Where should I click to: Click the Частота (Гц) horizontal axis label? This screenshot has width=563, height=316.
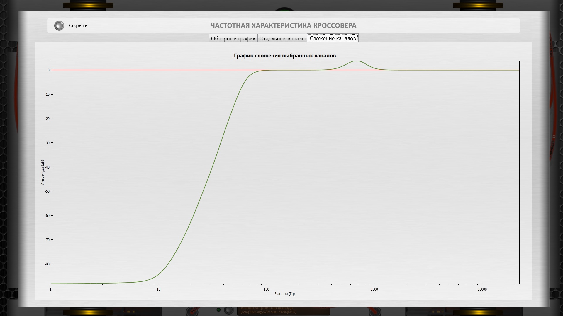285,294
